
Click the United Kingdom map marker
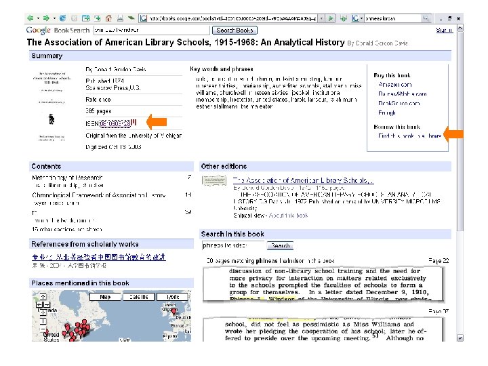tap(174, 311)
